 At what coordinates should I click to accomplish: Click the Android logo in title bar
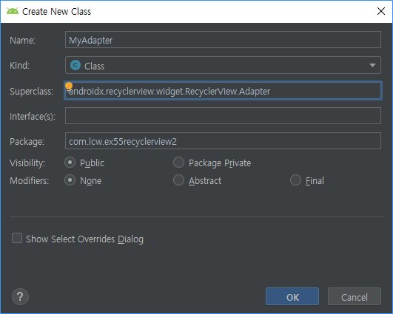13,11
